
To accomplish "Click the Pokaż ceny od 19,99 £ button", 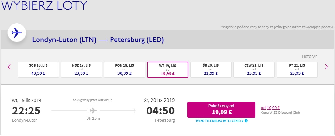I will pos(221,110).
